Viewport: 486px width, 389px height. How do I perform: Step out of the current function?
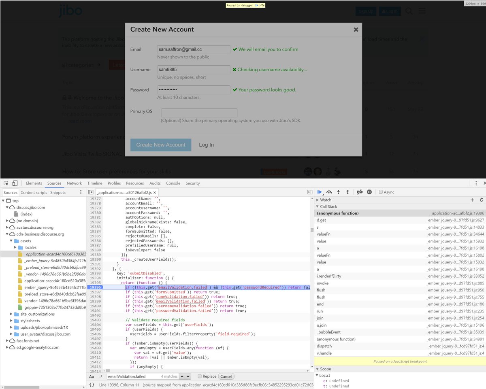[347, 192]
